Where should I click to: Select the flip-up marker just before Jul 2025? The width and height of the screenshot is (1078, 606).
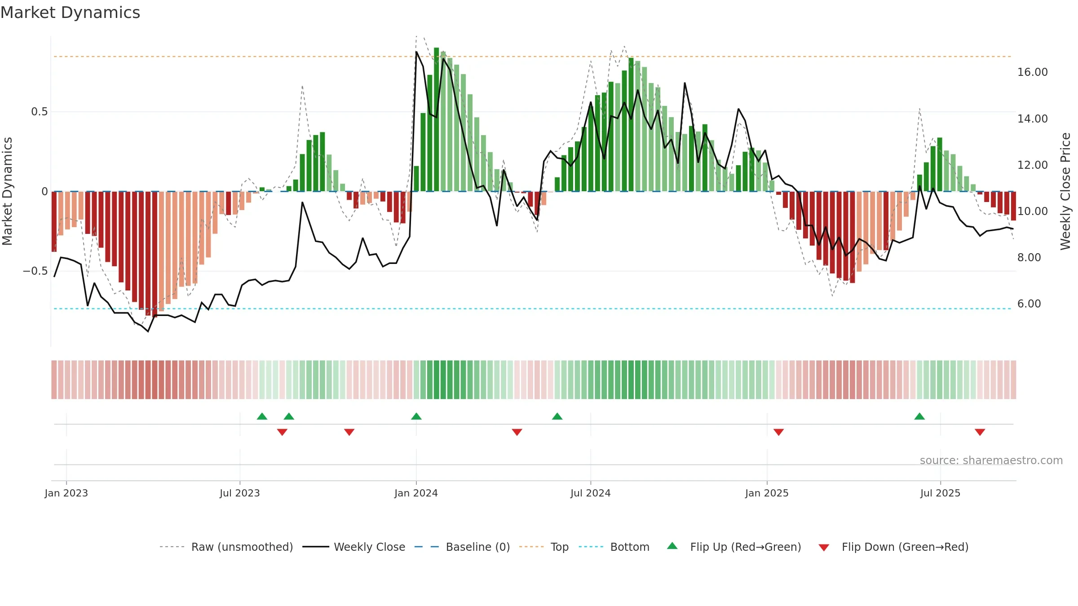pyautogui.click(x=919, y=416)
